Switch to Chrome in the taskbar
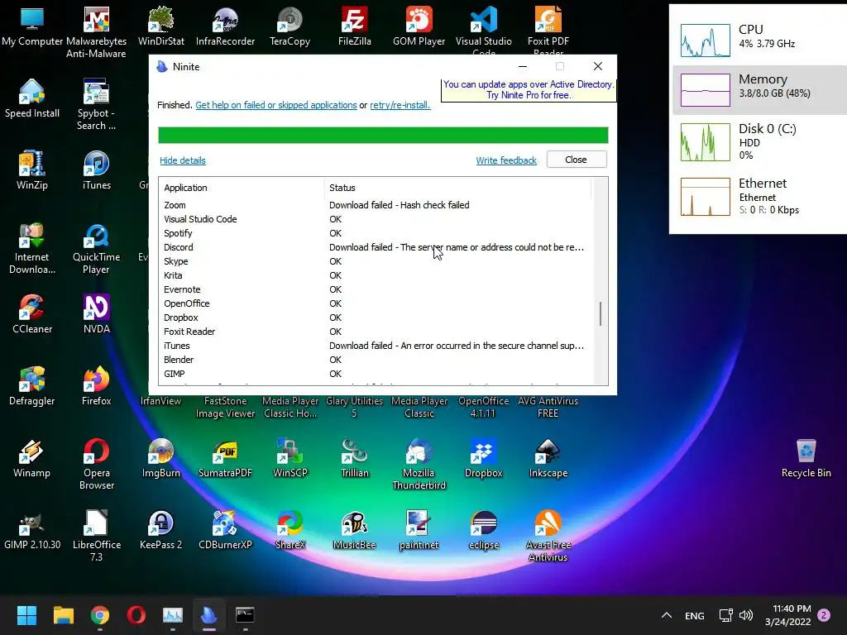The image size is (847, 635). 100,615
